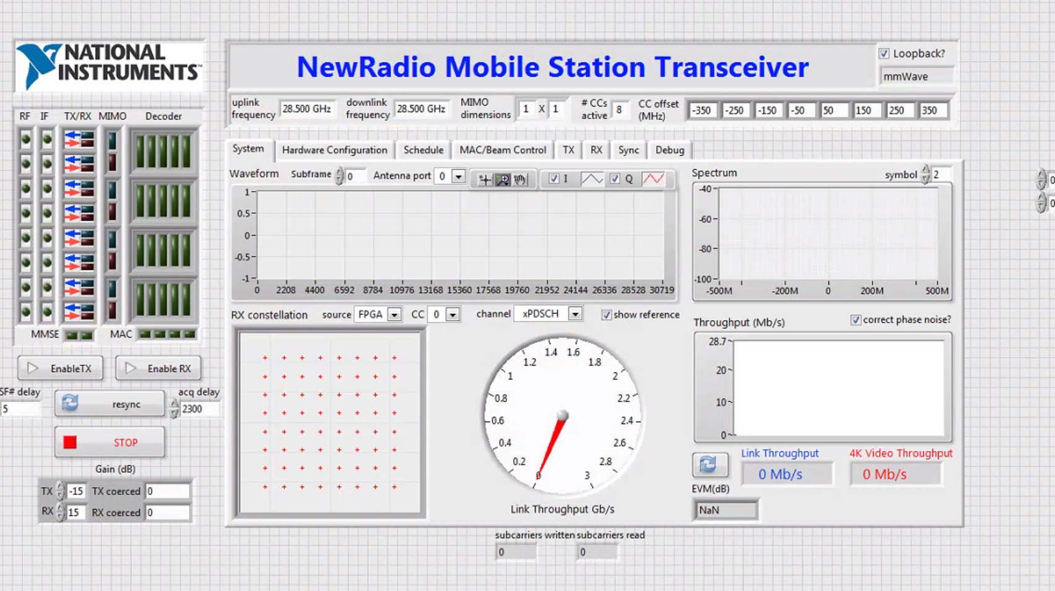Click the acq delay stepper arrows
Screen dimensions: 1055x591
(175, 408)
